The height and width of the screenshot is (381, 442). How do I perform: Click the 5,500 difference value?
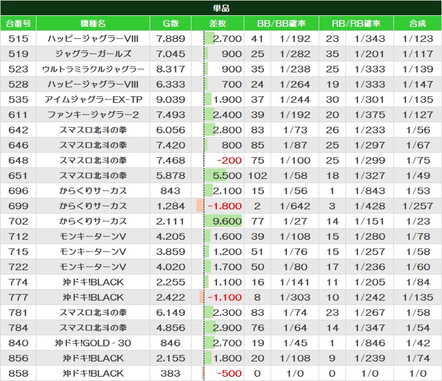click(x=227, y=176)
